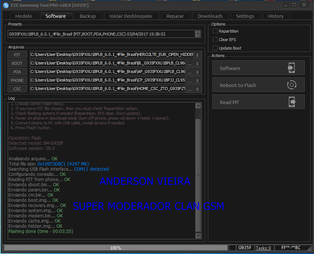Click the power-cycle icon on Reboot to Flash
This screenshot has height=254, width=314.
pos(291,85)
